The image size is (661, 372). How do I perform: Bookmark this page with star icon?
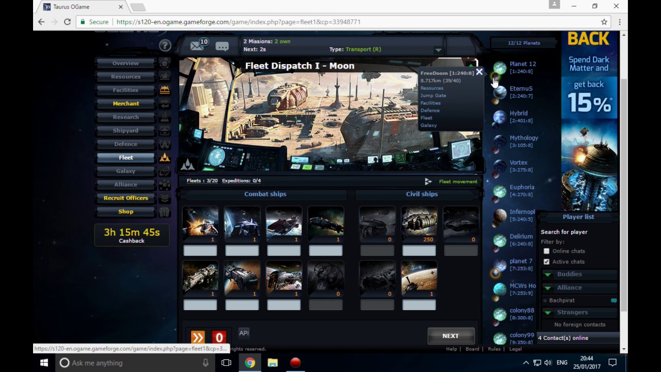(604, 22)
